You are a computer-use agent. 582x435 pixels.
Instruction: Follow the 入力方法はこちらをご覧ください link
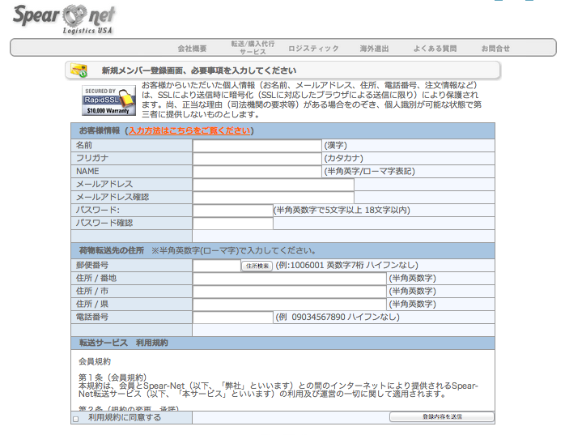(x=189, y=130)
